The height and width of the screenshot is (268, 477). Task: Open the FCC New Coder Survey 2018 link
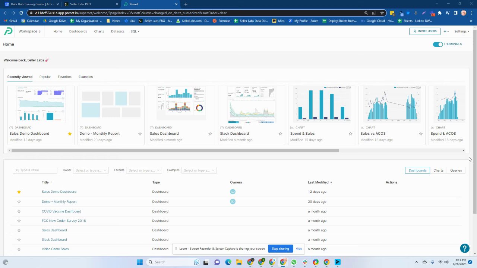coord(64,221)
